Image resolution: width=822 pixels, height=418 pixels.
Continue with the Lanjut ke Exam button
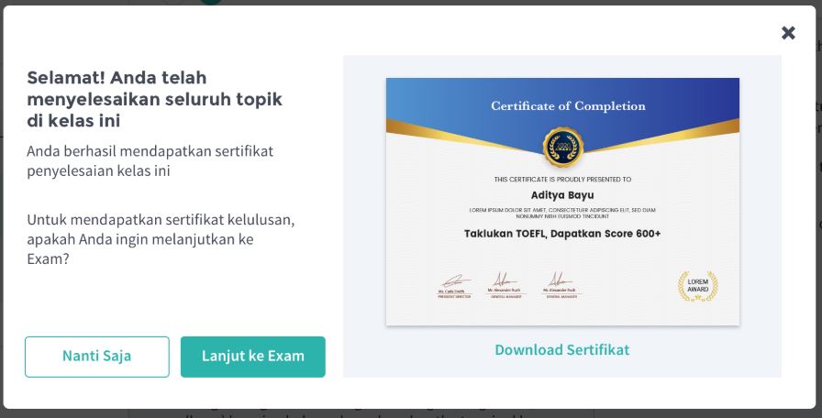(252, 357)
